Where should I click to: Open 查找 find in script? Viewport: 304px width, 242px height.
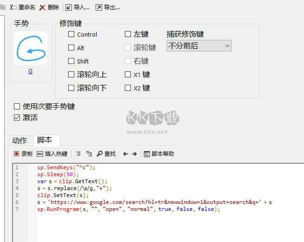106,154
